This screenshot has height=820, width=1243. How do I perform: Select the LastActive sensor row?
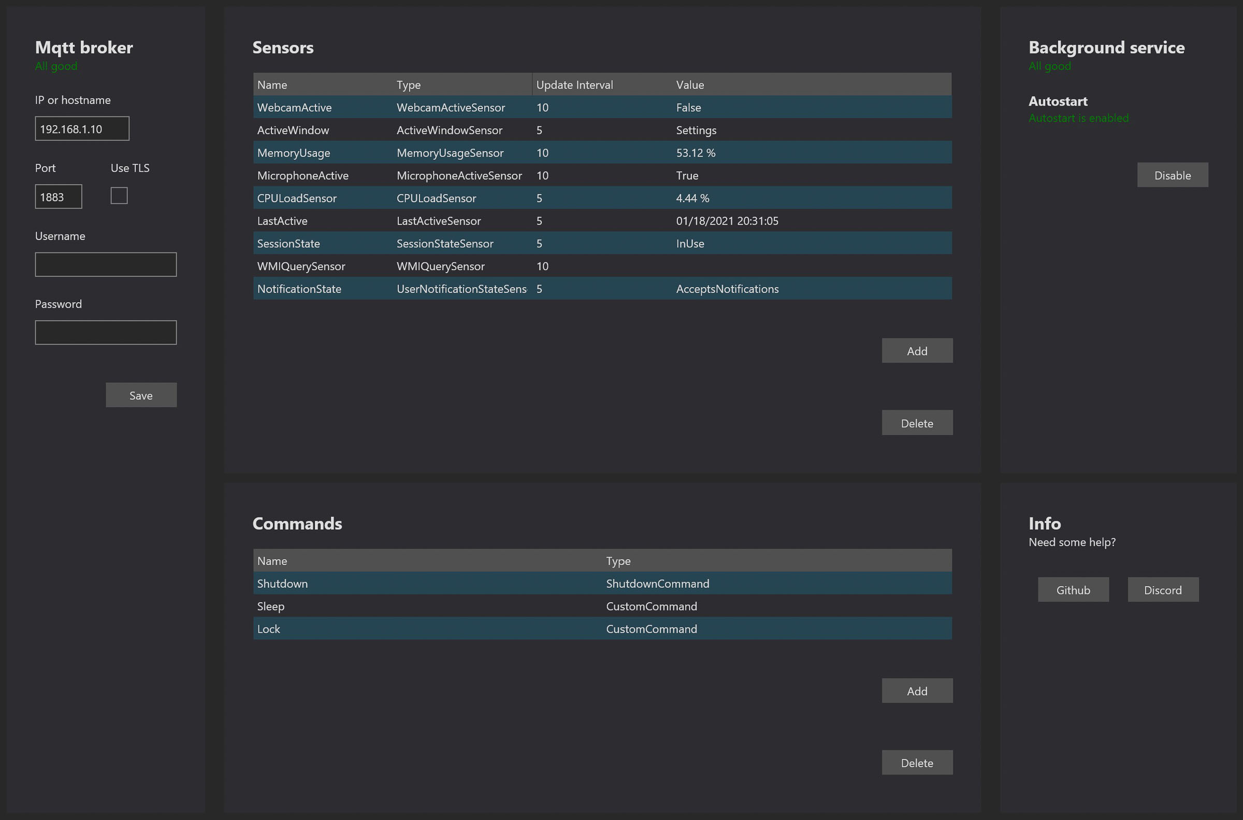coord(602,221)
